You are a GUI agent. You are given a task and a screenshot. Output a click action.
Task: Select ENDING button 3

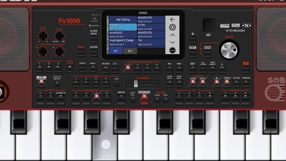[x=245, y=99]
